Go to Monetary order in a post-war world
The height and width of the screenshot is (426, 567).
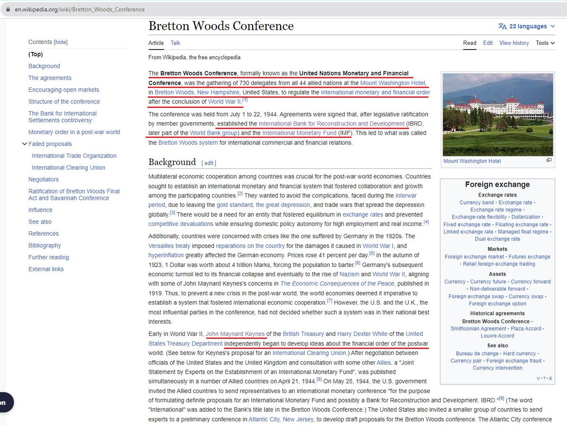(x=74, y=132)
